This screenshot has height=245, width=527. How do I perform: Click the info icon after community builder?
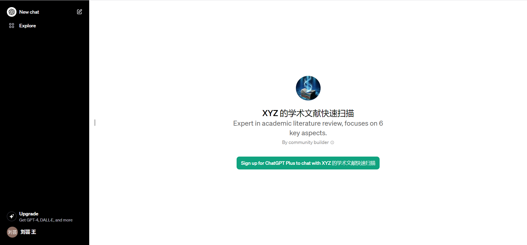click(332, 143)
